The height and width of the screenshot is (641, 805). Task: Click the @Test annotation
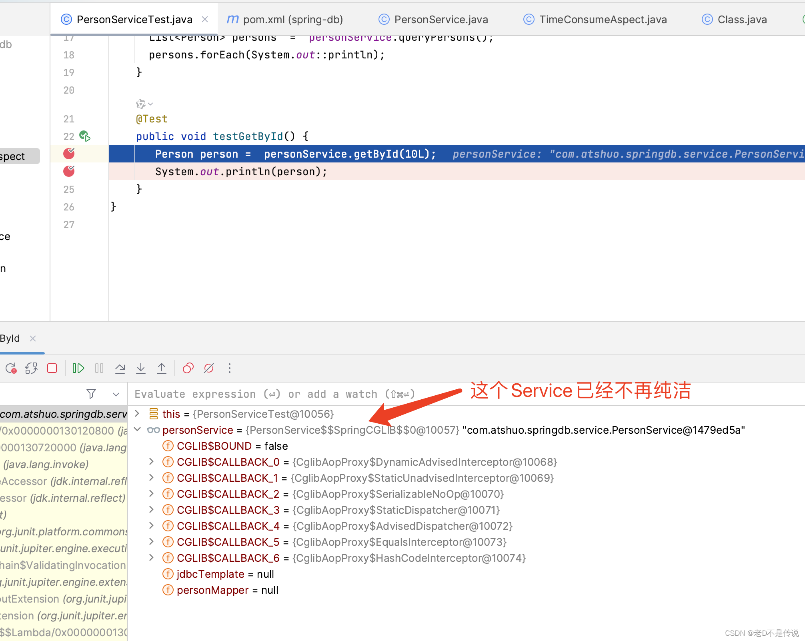(x=152, y=119)
